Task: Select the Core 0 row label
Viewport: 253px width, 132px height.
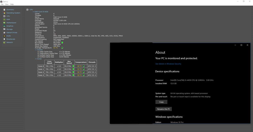Action: point(41,66)
